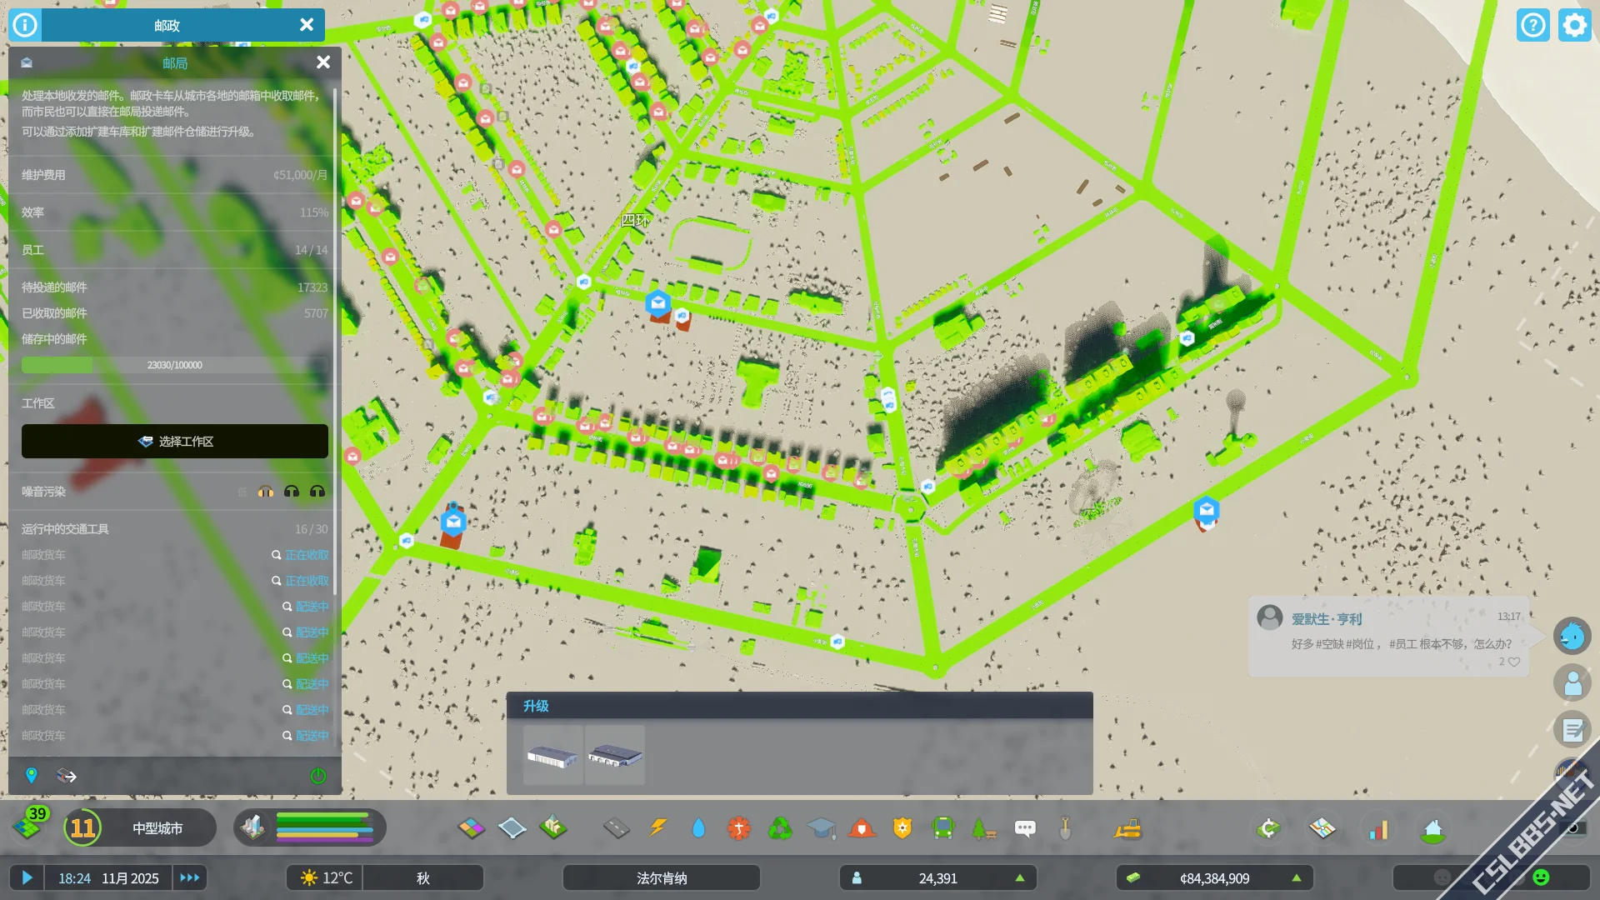Open the help question mark button
The width and height of the screenshot is (1600, 900).
pyautogui.click(x=1532, y=25)
